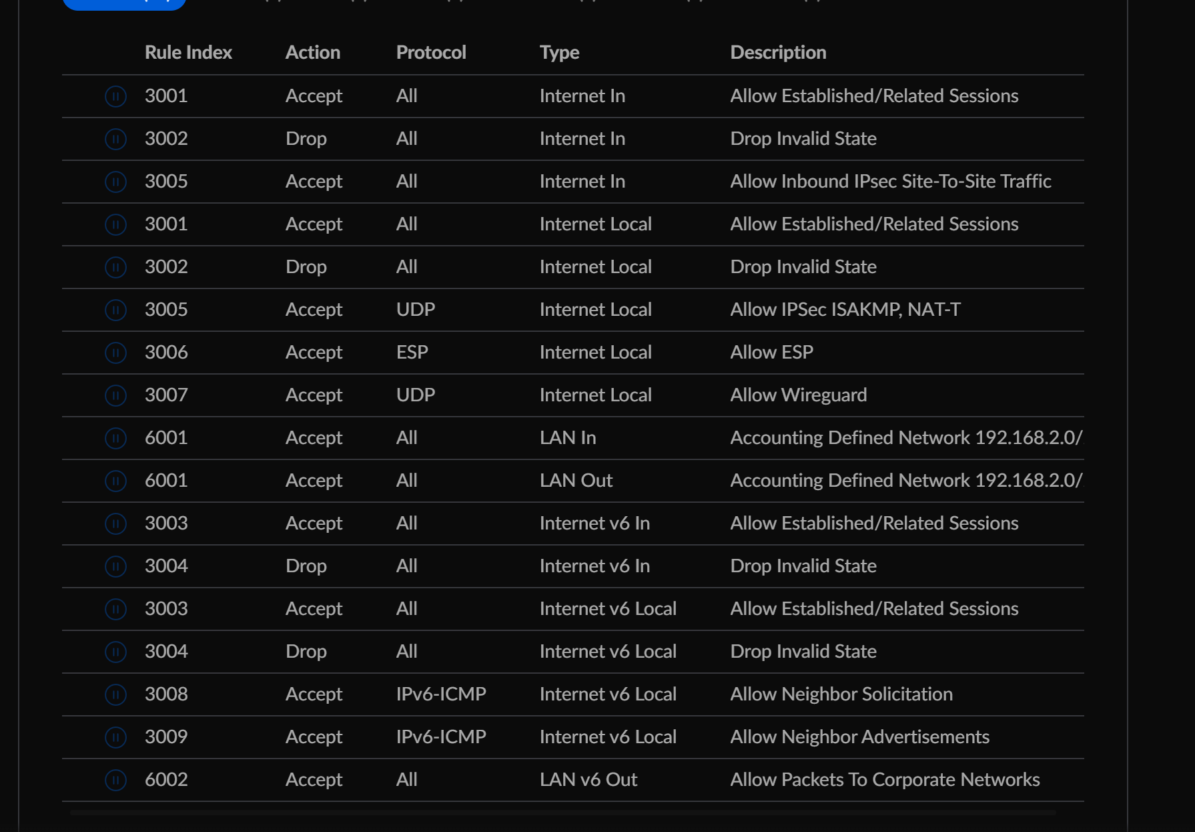Click the Description column header

(x=778, y=52)
